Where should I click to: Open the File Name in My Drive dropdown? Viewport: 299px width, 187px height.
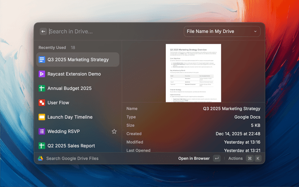coord(221,31)
